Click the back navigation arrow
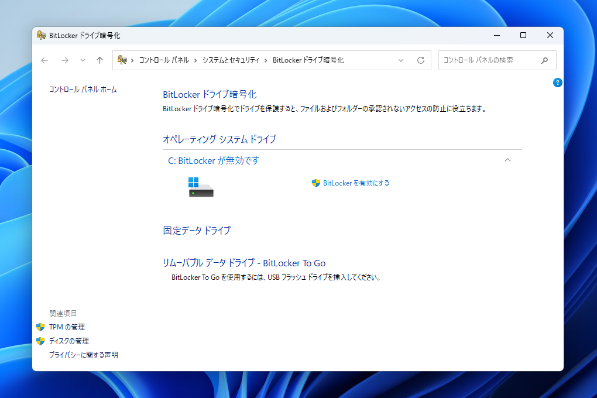This screenshot has height=398, width=597. click(x=44, y=60)
